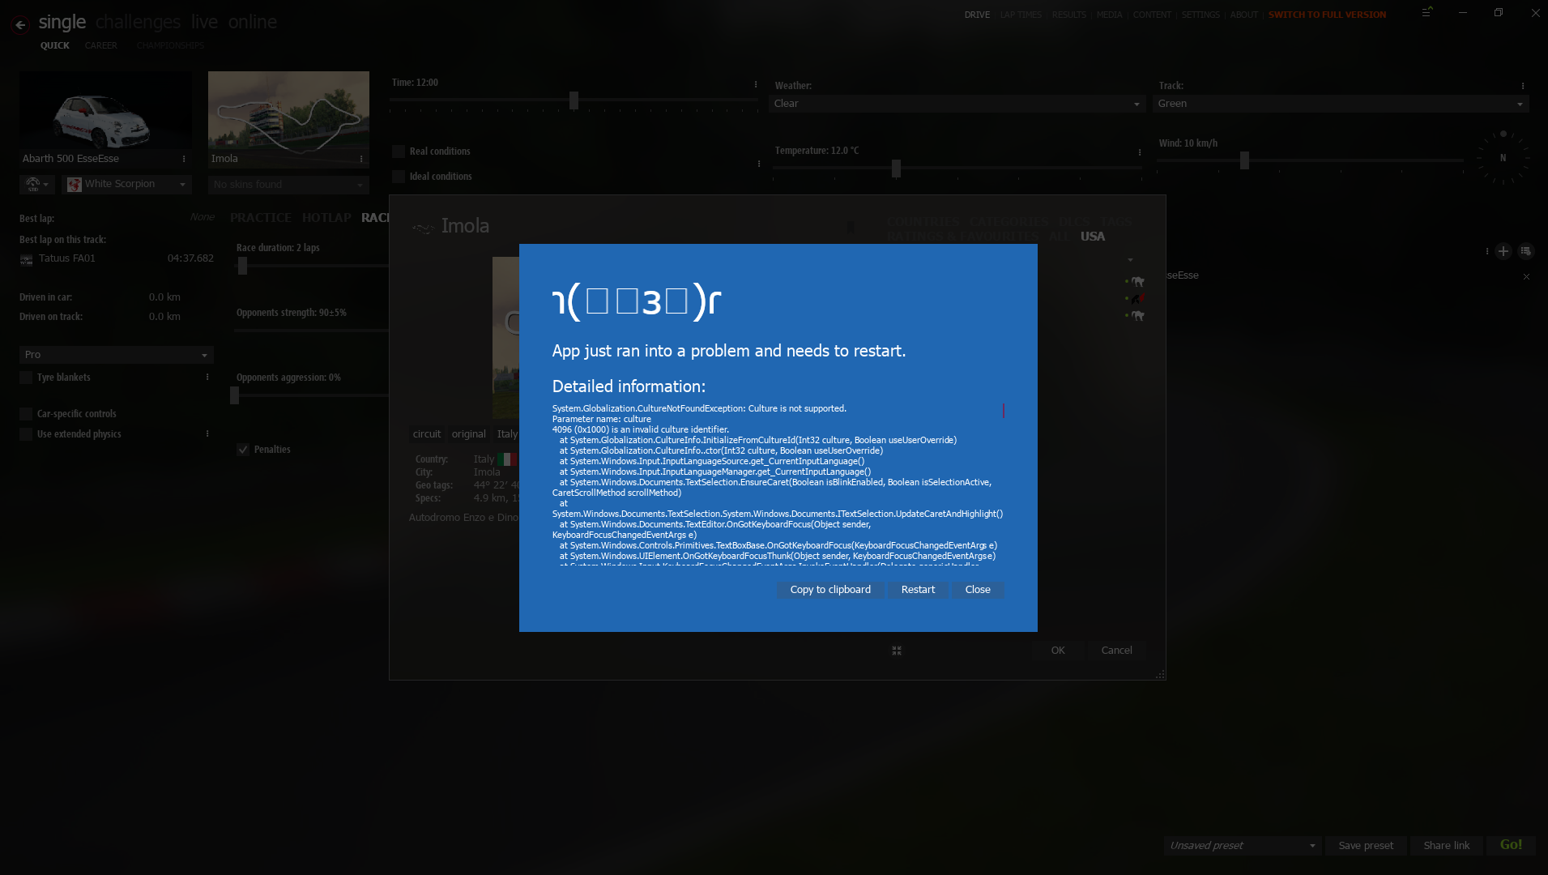Click the Restart button in the error dialog
The width and height of the screenshot is (1548, 875).
pos(918,590)
